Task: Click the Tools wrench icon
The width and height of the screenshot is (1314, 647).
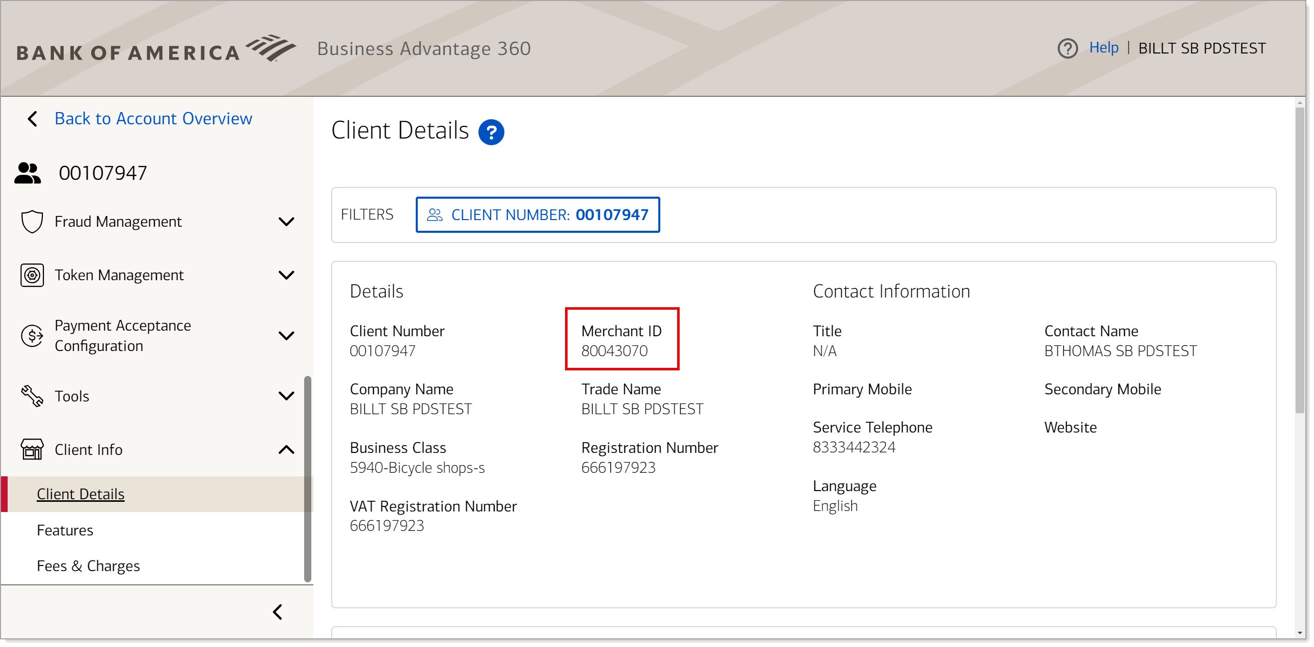Action: (x=32, y=397)
